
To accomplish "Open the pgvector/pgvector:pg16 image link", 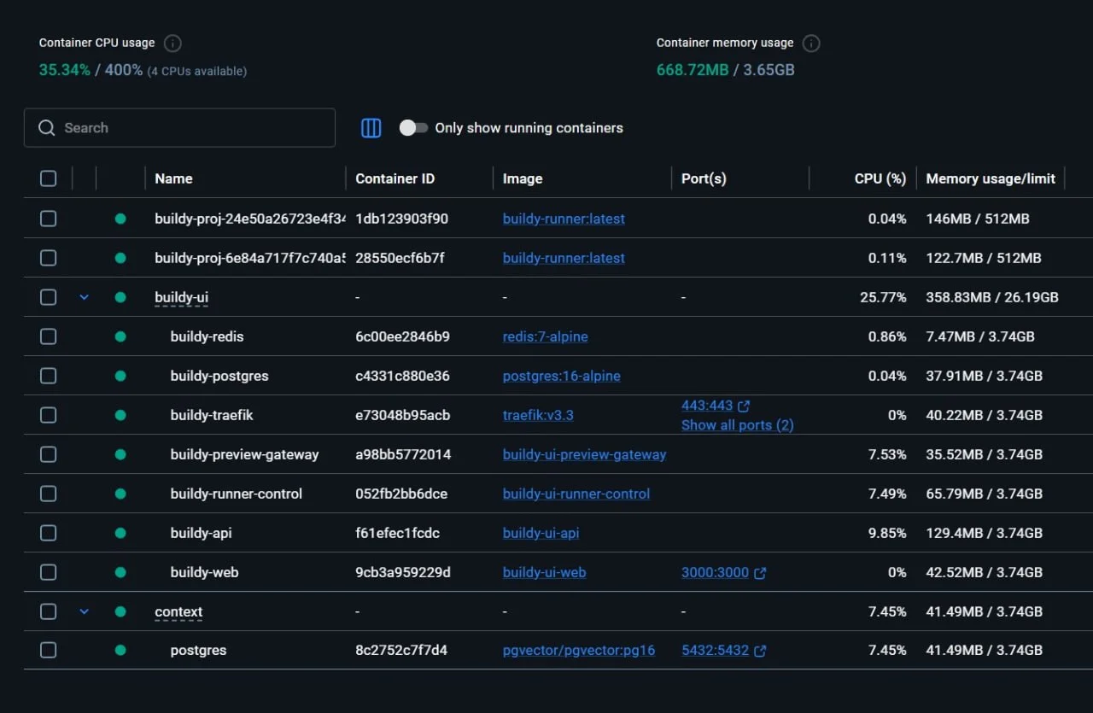I will pyautogui.click(x=579, y=651).
